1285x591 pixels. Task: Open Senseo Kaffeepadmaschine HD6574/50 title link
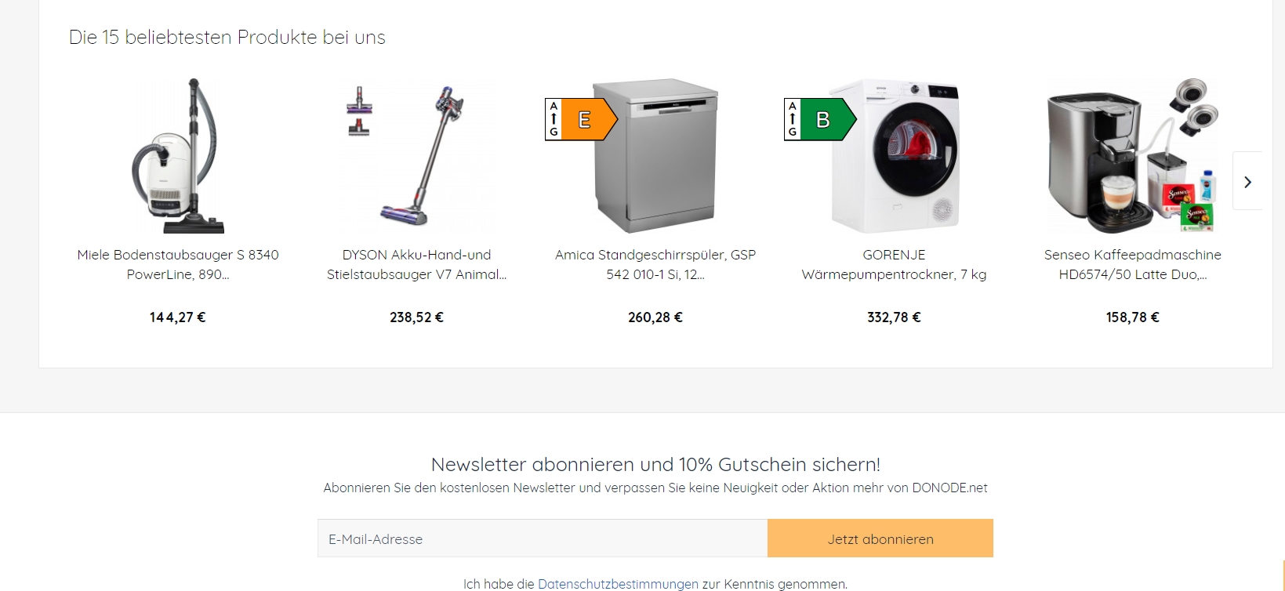click(x=1133, y=264)
